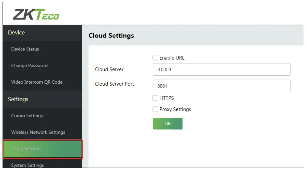Check the HTTPS option
Screen dimensions: 307x169
coord(155,98)
